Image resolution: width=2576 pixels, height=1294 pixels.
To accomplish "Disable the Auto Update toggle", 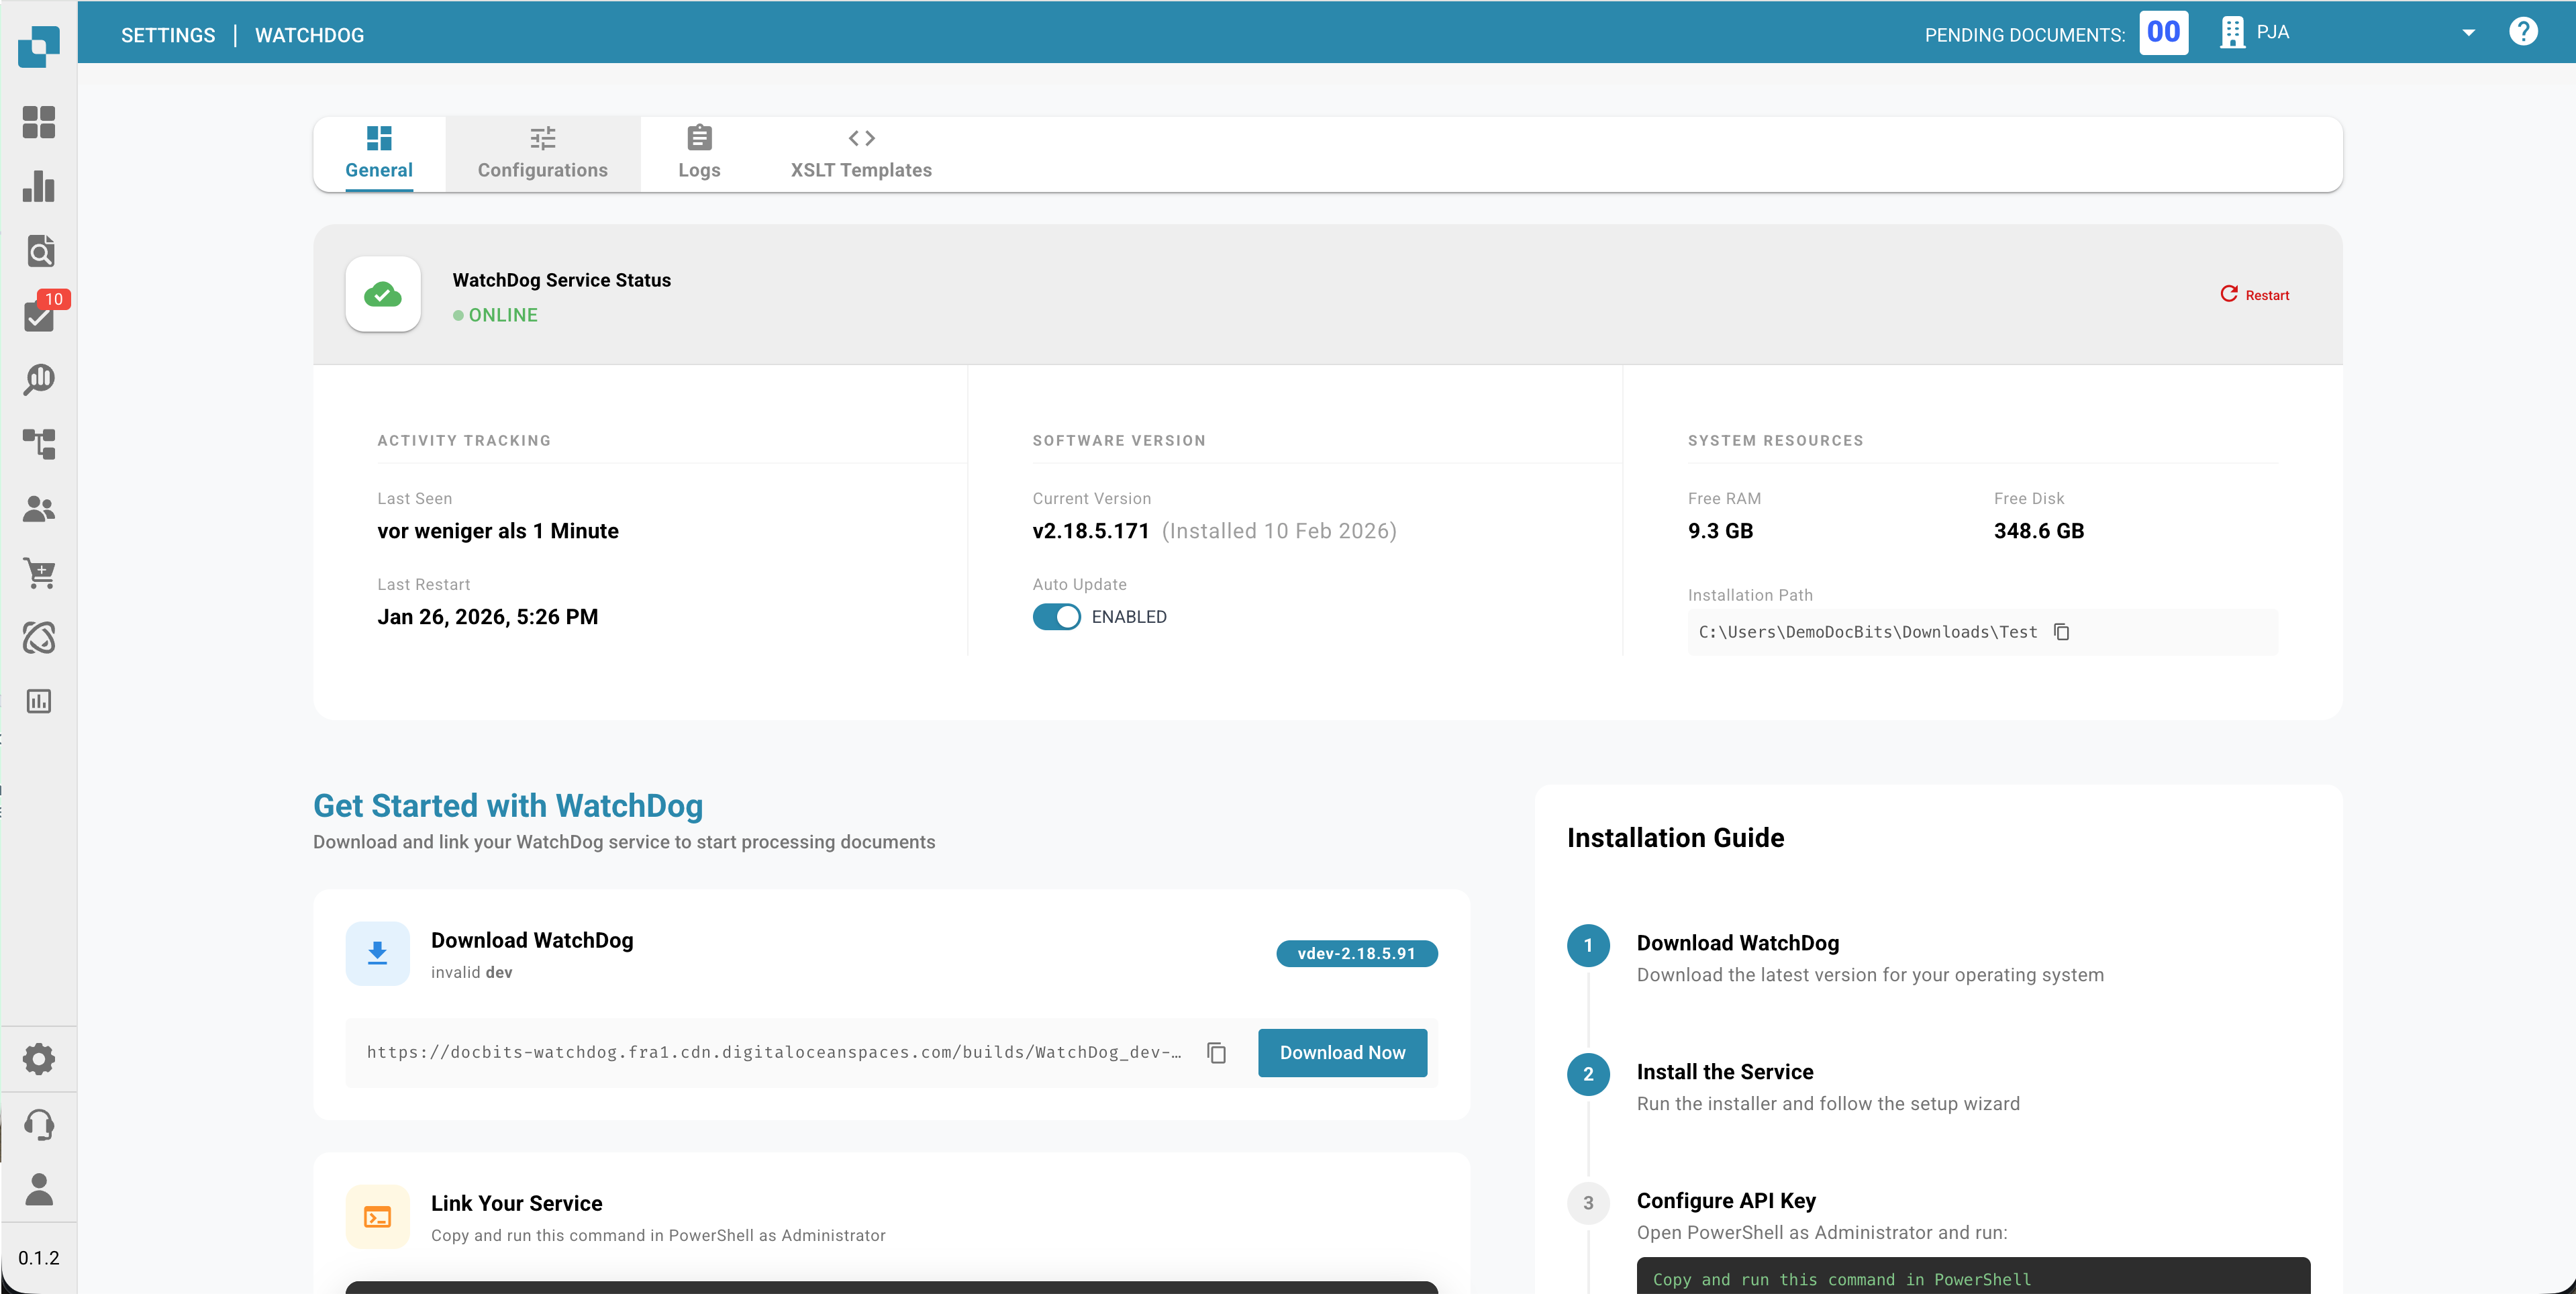I will (x=1056, y=617).
